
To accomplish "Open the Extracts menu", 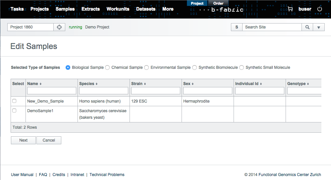I will pos(90,9).
